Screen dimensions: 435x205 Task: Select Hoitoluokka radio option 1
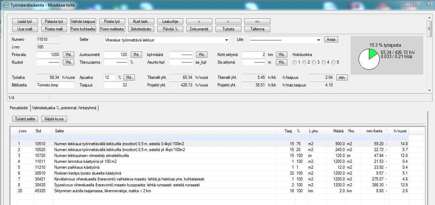295,62
